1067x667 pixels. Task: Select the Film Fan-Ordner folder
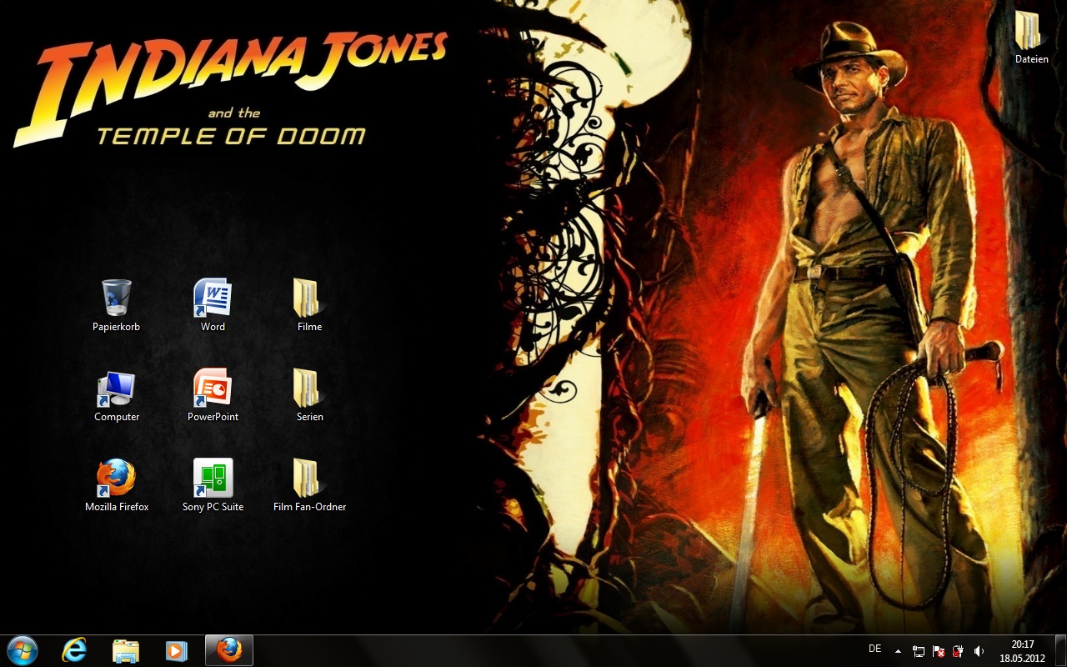point(308,479)
